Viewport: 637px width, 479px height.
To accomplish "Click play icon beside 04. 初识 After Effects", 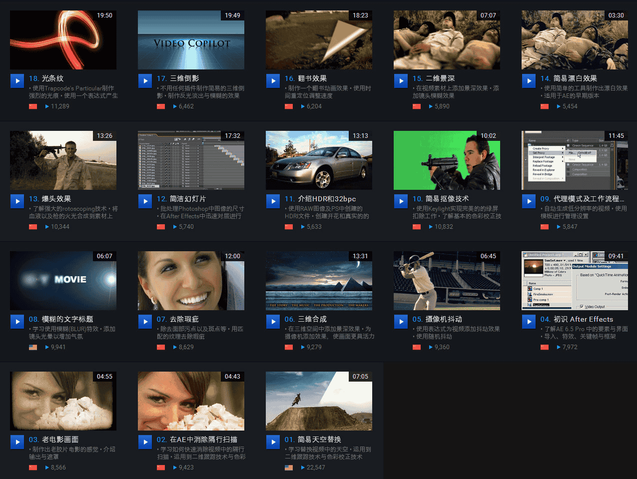I will pos(529,321).
